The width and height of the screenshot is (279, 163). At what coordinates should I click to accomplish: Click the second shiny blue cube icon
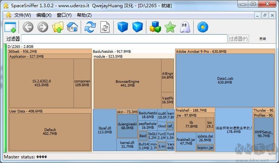pyautogui.click(x=138, y=27)
